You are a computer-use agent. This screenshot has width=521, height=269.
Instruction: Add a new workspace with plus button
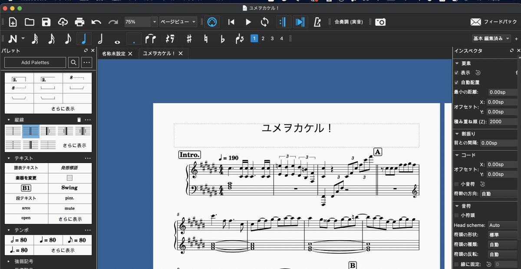pyautogui.click(x=516, y=39)
